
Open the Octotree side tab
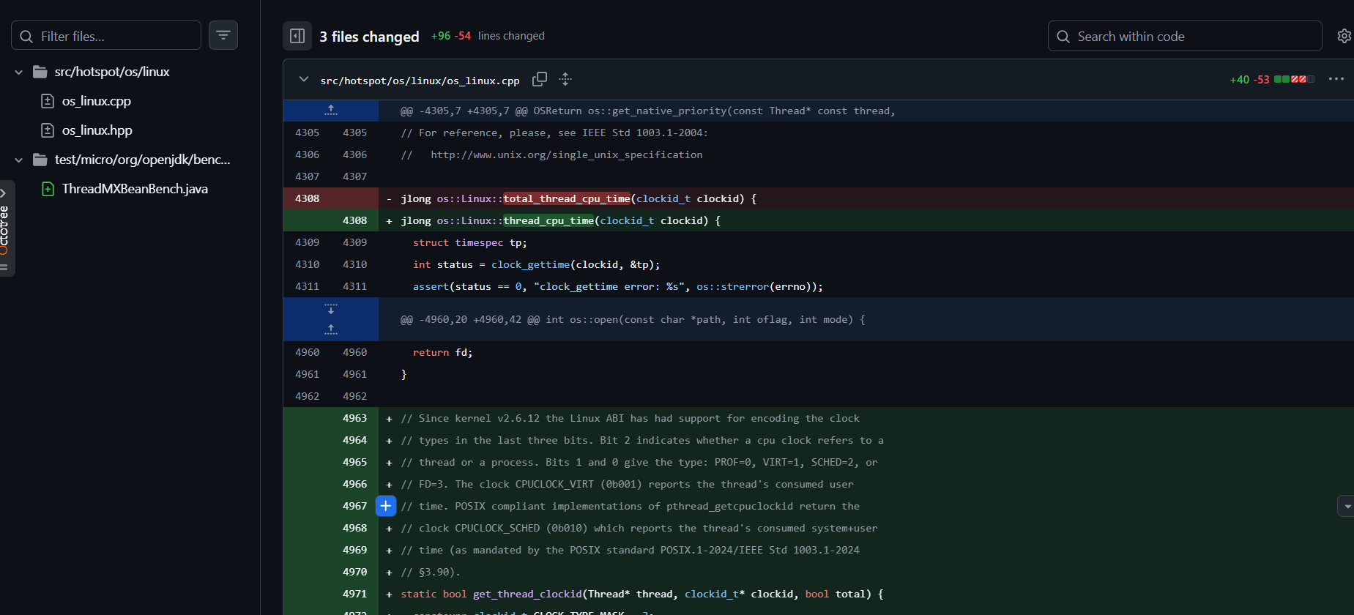pyautogui.click(x=6, y=228)
